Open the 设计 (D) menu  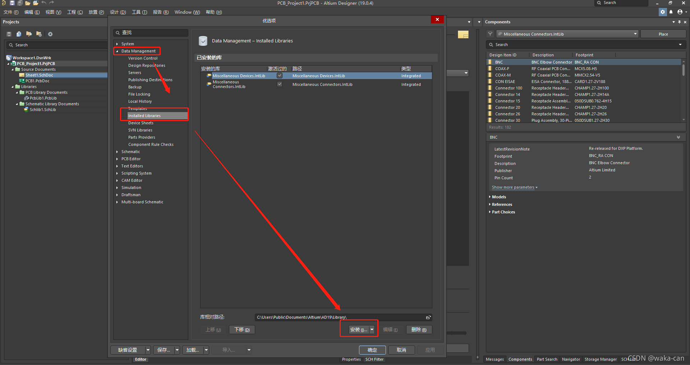tap(118, 12)
